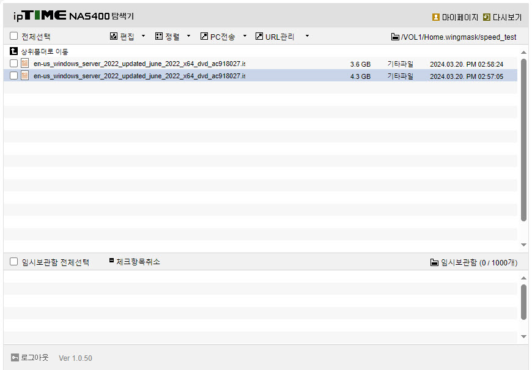
Task: Click the 다시보기 refresh icon
Action: pos(487,17)
